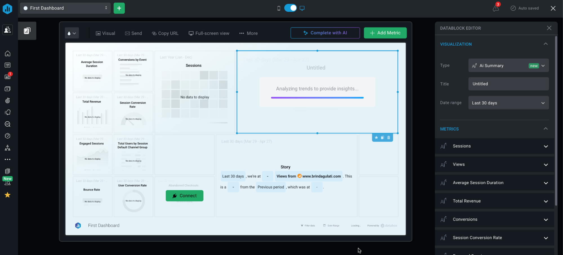The width and height of the screenshot is (563, 255).
Task: Select the Bounce Rate datablock
Action: coord(92,197)
